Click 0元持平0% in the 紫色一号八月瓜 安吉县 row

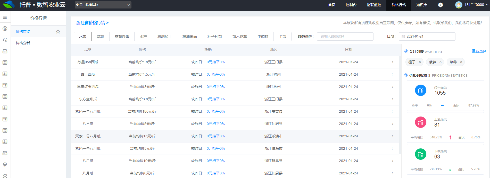tap(216, 111)
